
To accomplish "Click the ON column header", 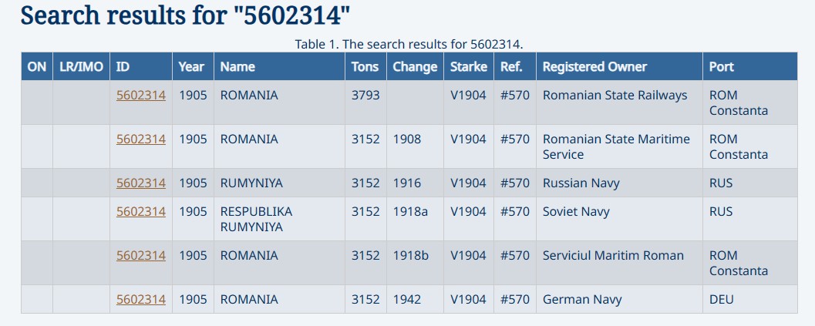I will [37, 67].
